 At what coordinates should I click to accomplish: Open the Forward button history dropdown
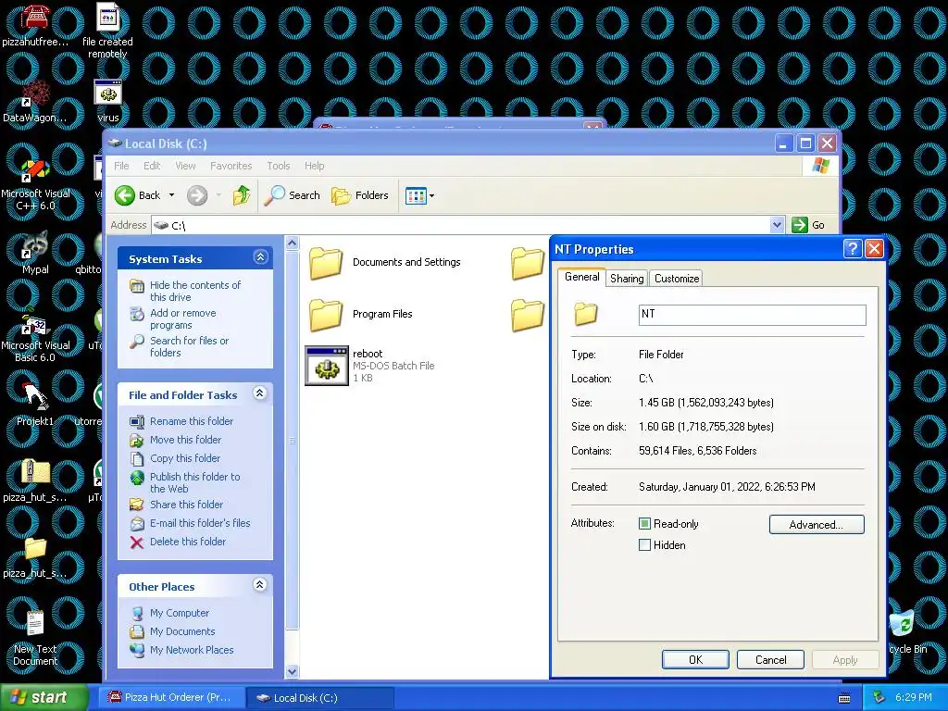pos(218,195)
